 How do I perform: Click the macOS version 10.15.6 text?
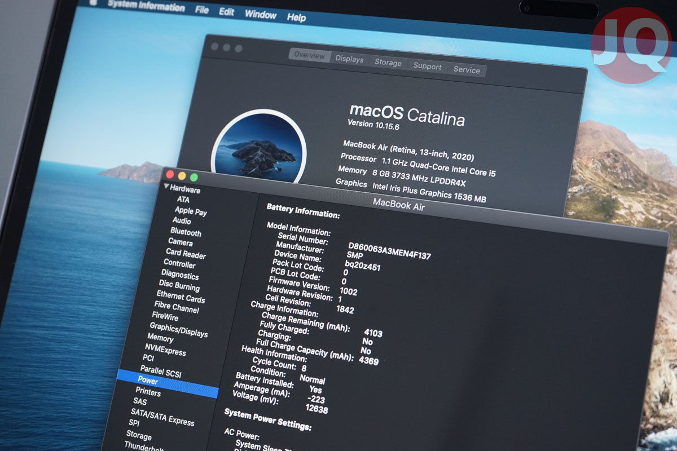point(373,126)
